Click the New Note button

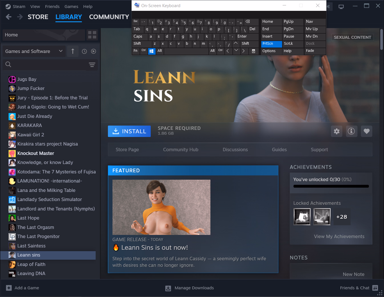click(353, 274)
